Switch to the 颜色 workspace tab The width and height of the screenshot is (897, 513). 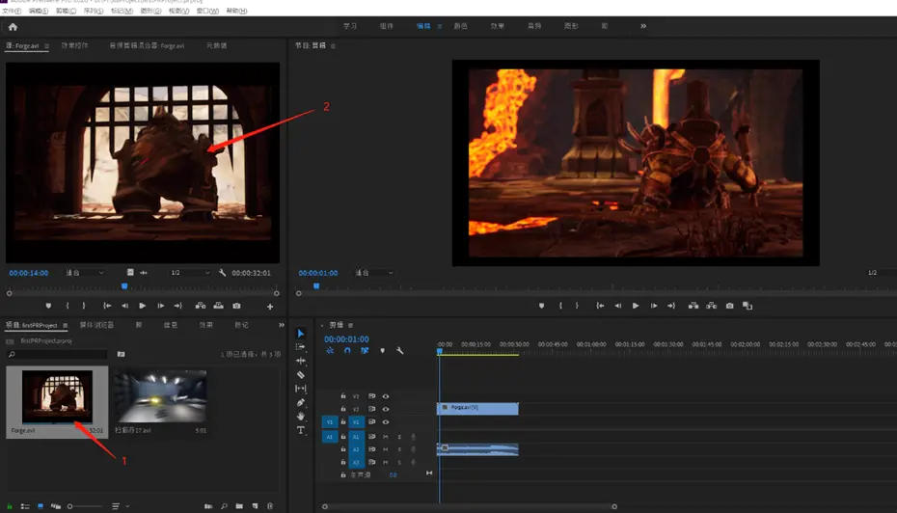pos(461,26)
